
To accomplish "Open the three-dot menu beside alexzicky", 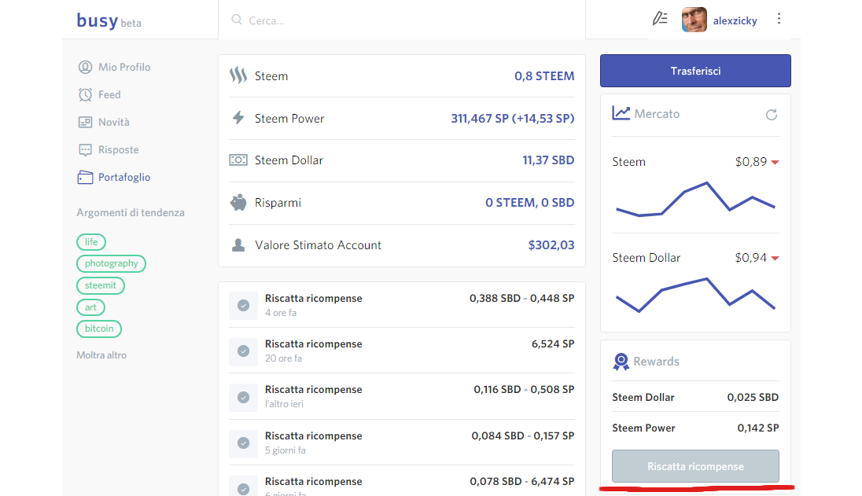I will [x=779, y=19].
